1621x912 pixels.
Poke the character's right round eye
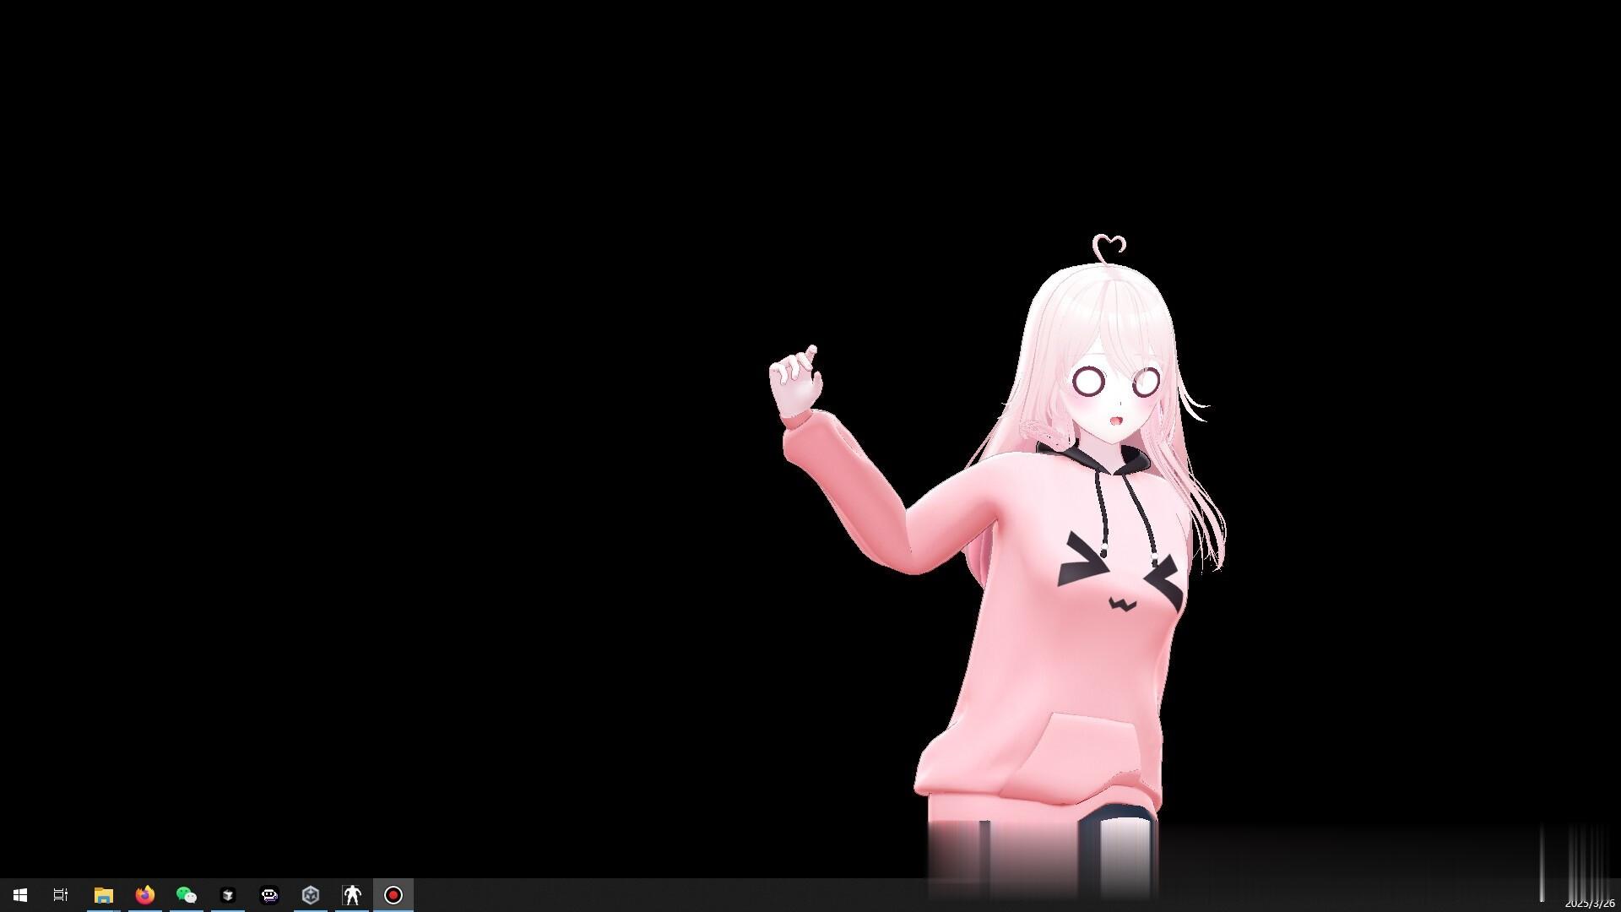tap(1146, 382)
